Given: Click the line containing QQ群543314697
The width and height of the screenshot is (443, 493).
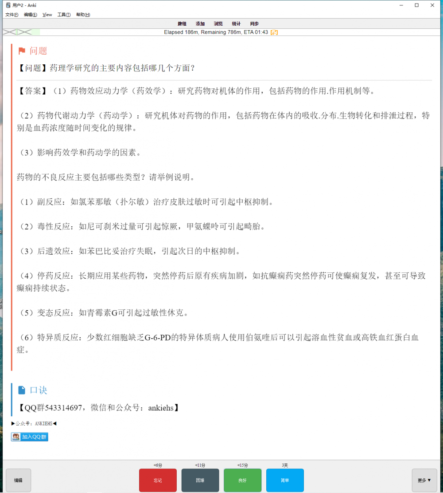Looking at the screenshot, I should point(99,408).
